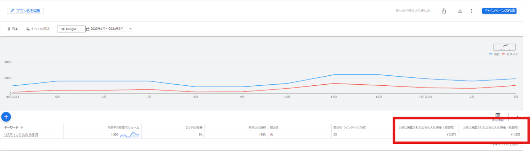Toggle the モバイル red legend entry

(x=510, y=54)
